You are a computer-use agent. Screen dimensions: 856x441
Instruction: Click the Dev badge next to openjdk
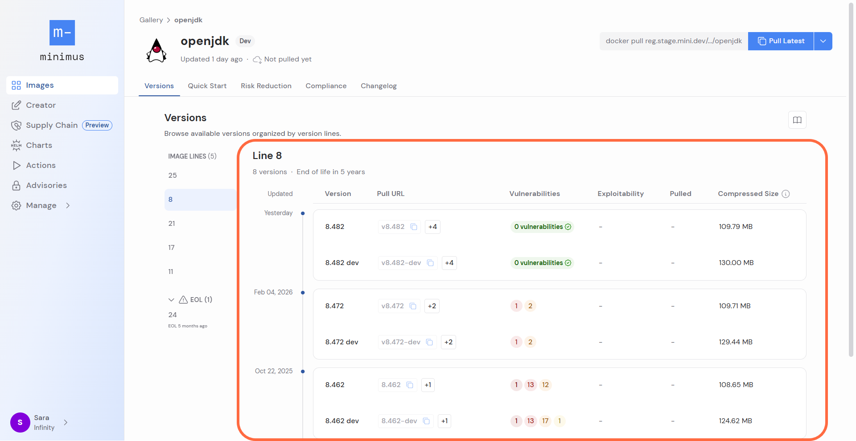(x=245, y=41)
